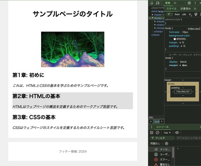The width and height of the screenshot is (201, 166).
Task: Toggle the .cls class editor button
Action: point(184,14)
